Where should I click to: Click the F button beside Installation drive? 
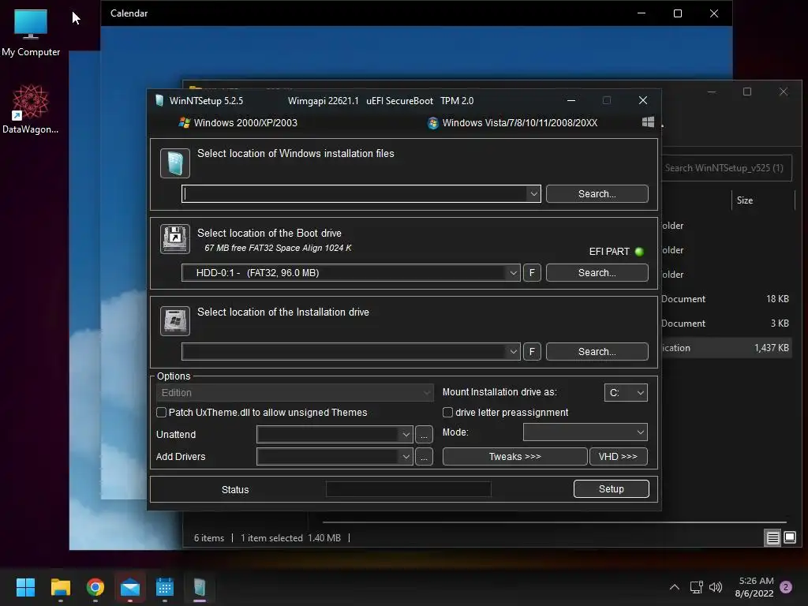tap(533, 351)
